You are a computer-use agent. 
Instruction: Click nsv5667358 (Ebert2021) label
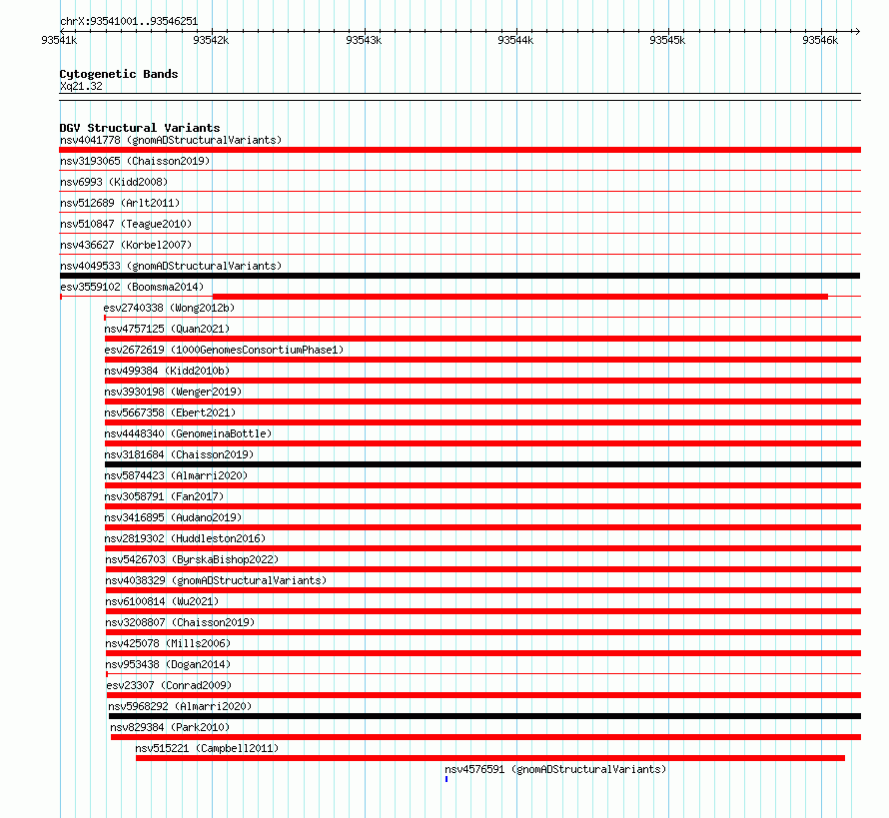tap(170, 412)
